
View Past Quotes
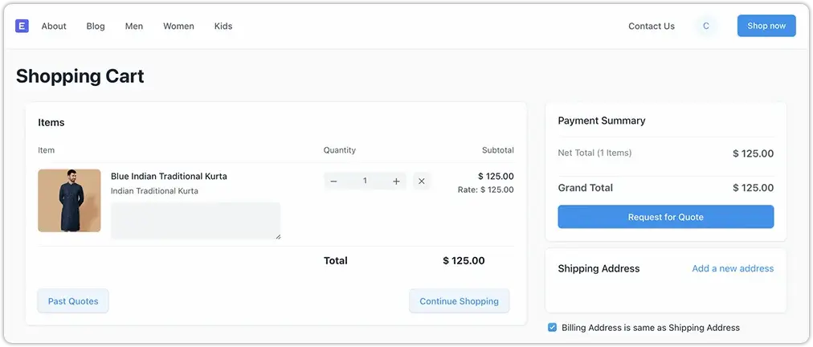pos(73,301)
